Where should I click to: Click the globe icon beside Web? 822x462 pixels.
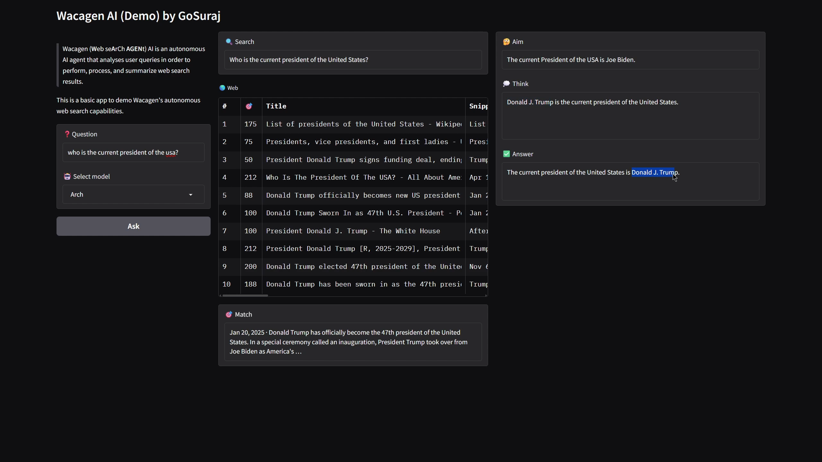tap(222, 88)
